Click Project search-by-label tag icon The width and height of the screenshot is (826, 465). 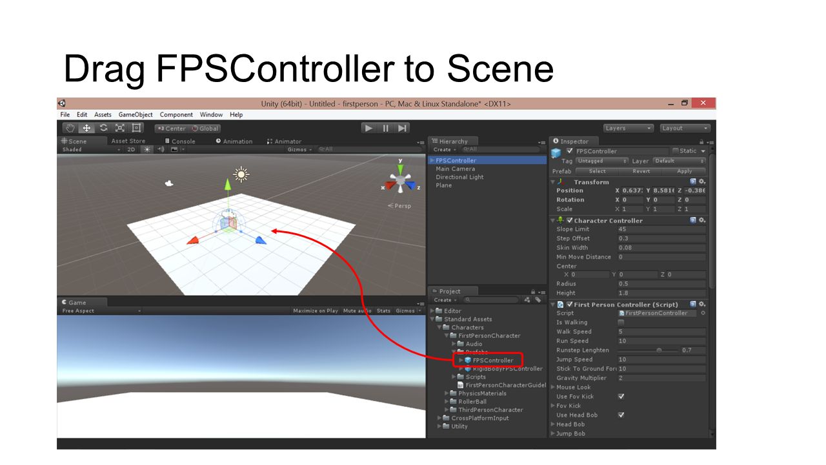(537, 300)
